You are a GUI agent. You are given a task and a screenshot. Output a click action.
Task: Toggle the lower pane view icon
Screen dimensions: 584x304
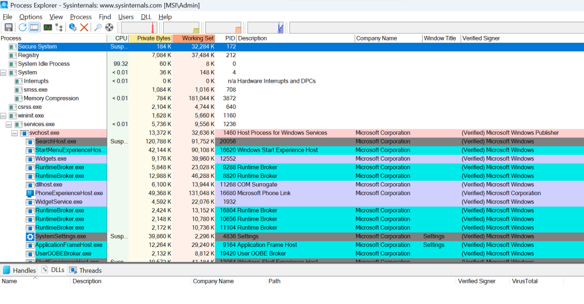34,27
